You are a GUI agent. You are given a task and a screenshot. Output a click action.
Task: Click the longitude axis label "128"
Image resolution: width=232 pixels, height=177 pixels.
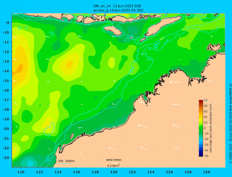(188, 172)
